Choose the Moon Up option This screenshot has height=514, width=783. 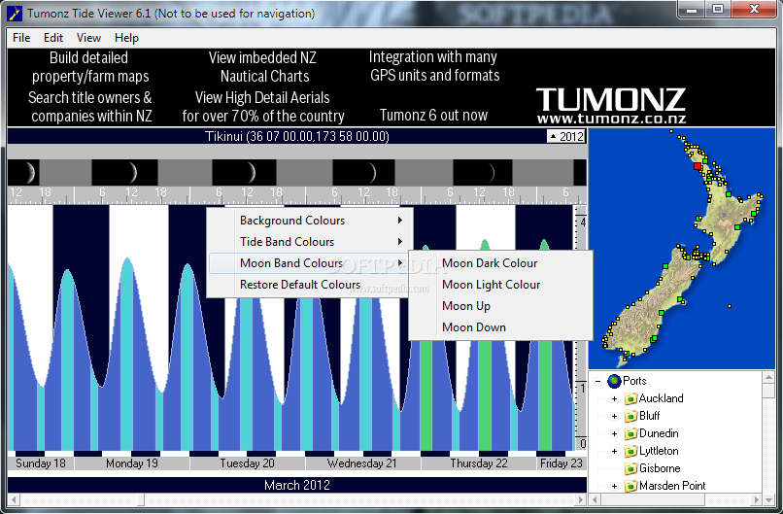pyautogui.click(x=500, y=306)
